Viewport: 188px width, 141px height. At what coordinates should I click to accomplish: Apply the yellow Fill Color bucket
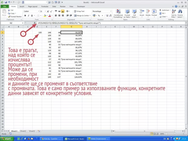[x=45, y=15]
